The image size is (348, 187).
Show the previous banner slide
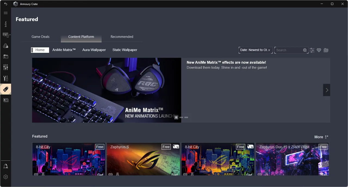pyautogui.click(x=36, y=90)
